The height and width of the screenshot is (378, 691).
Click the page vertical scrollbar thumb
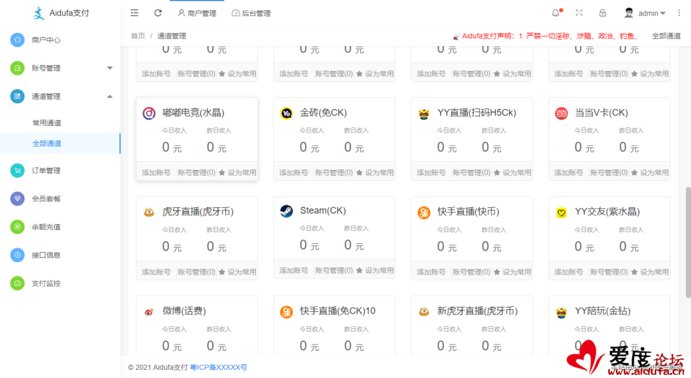(688, 243)
